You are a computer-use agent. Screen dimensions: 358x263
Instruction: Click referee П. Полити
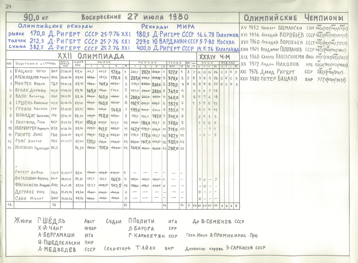coord(141,221)
